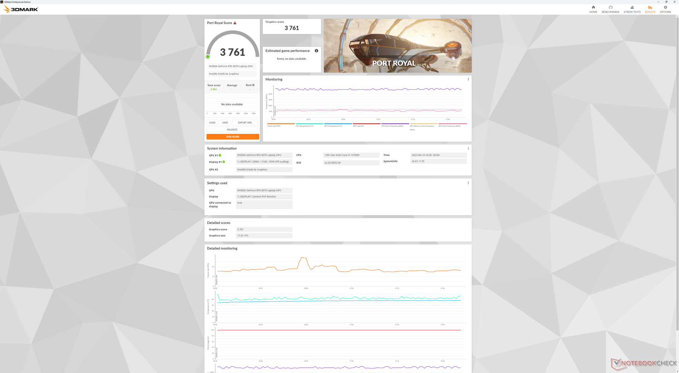This screenshot has width=679, height=373.
Task: Click the VALIDATE button
Action: point(232,130)
